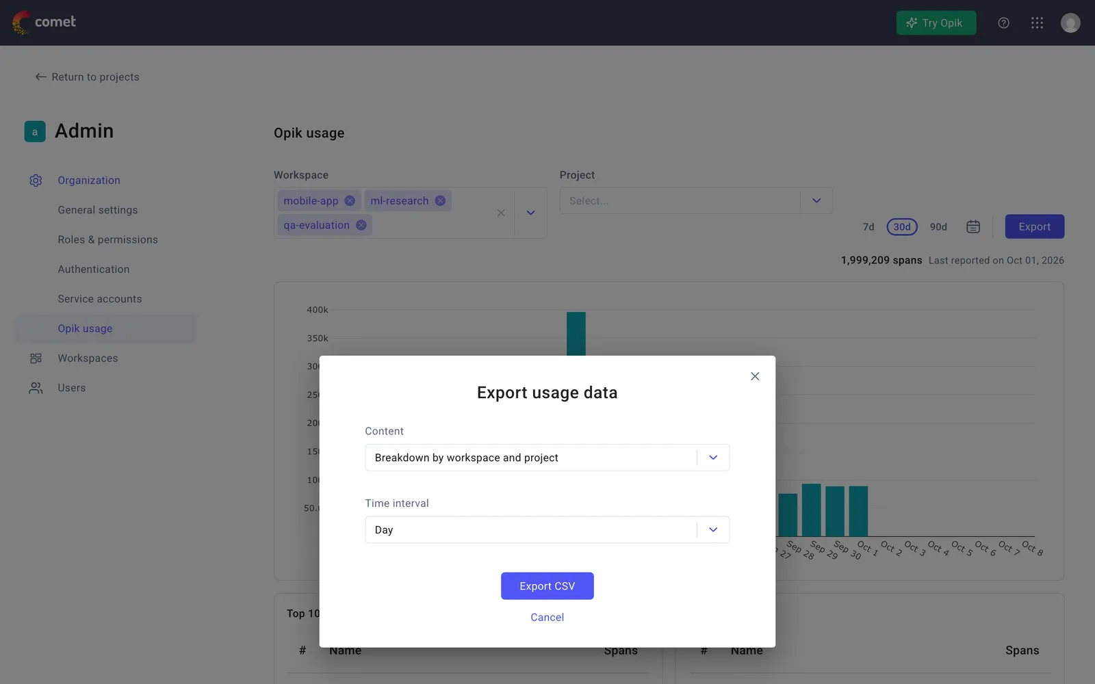Open Users section label

click(x=72, y=388)
